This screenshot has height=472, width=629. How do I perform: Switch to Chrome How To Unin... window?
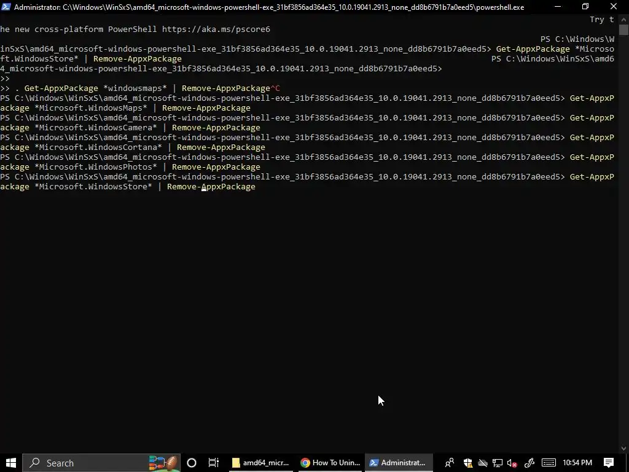[x=330, y=463]
